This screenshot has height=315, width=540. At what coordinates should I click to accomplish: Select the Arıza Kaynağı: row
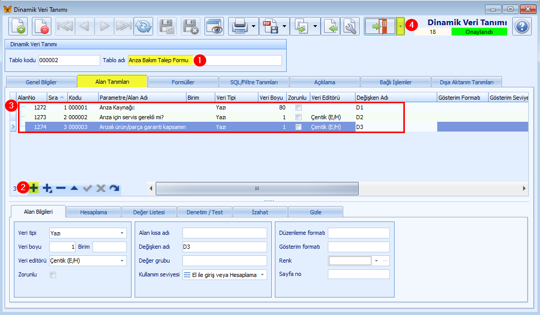[273, 107]
